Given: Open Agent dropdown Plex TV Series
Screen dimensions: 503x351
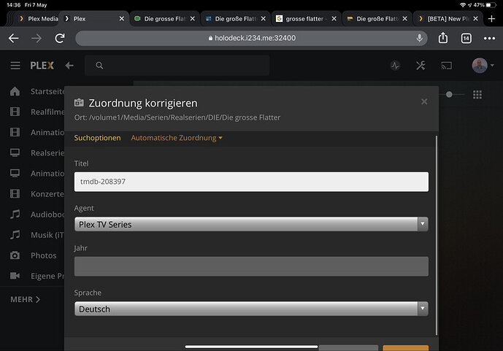Looking at the screenshot, I should point(251,224).
